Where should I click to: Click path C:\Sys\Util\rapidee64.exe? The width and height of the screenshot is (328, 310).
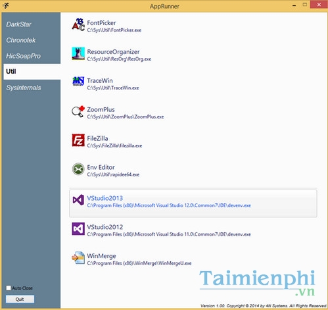pos(113,174)
